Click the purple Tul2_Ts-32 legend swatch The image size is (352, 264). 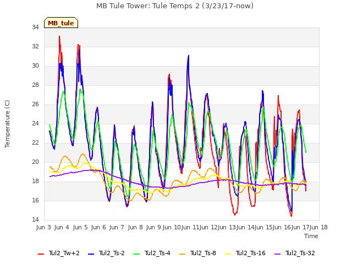coord(277,254)
